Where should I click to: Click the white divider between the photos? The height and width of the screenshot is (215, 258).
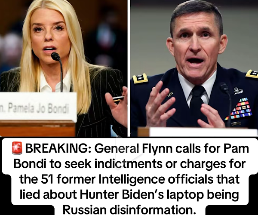[x=129, y=68]
